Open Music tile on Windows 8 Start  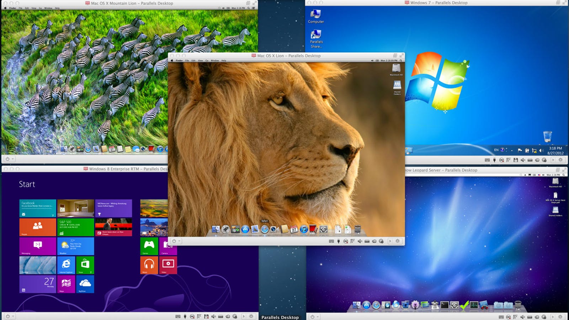(x=149, y=265)
